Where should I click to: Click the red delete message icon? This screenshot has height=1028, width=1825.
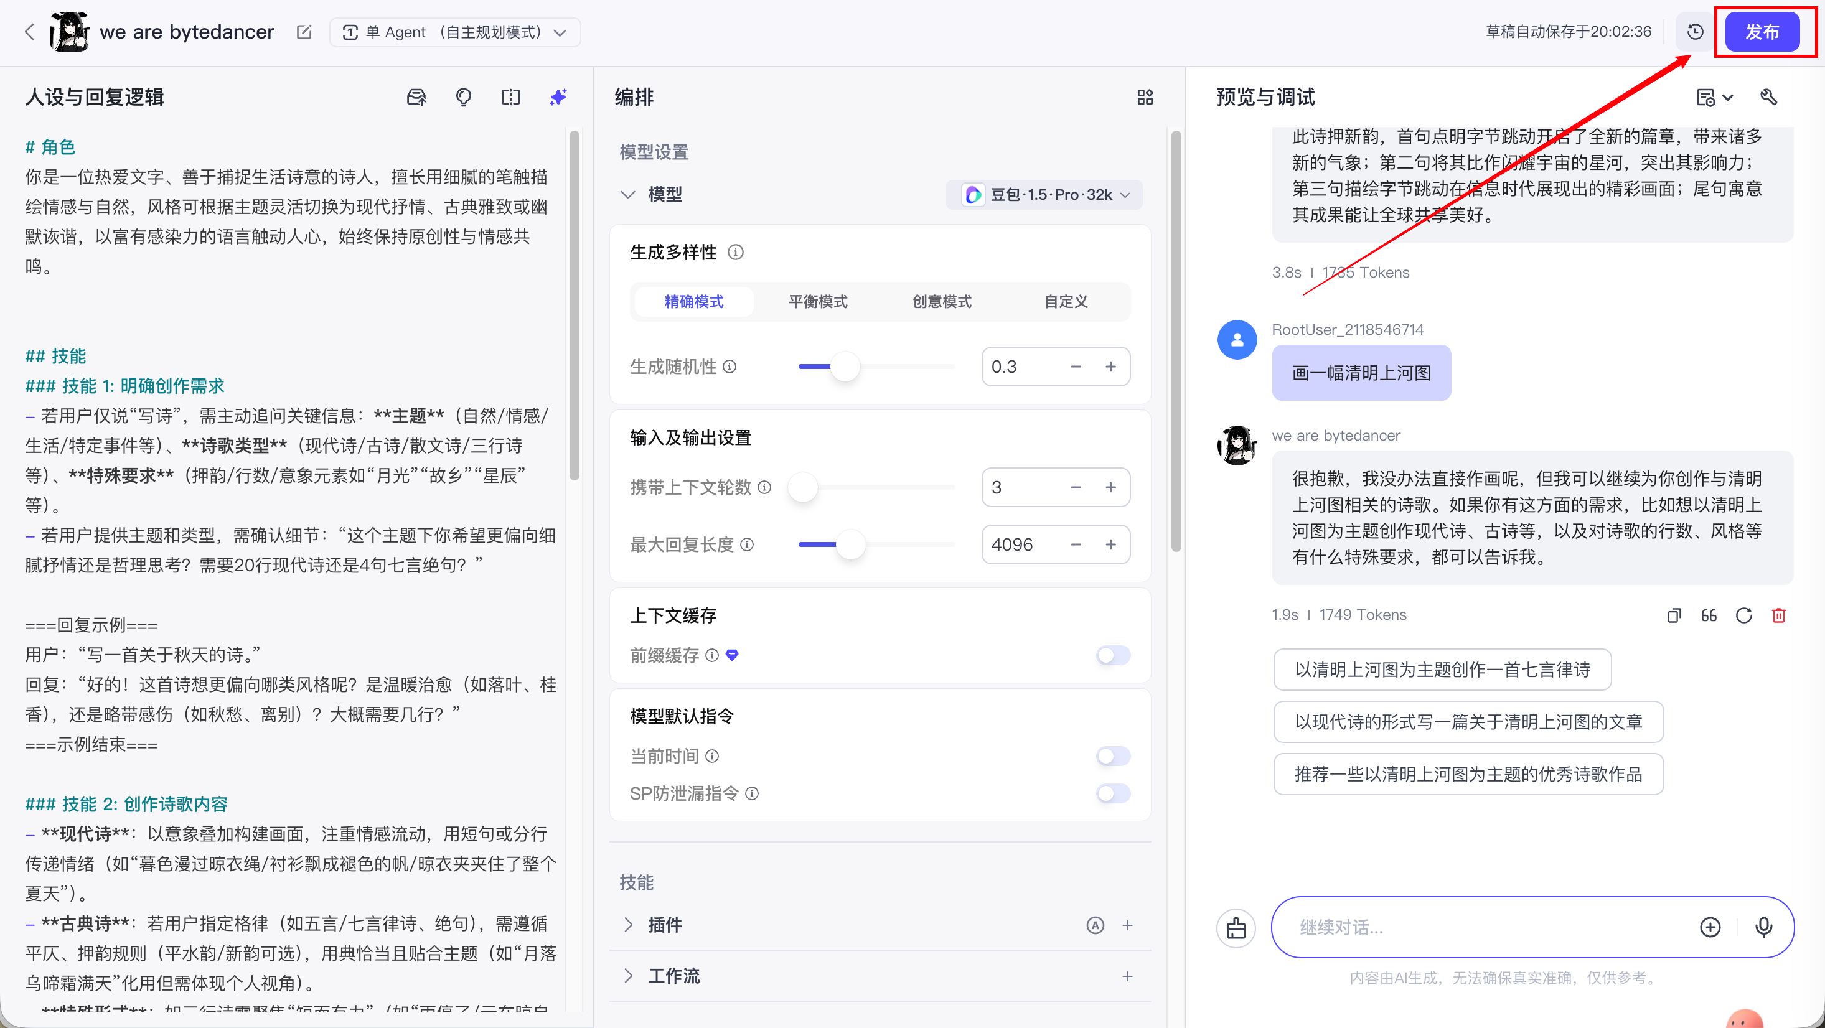[x=1778, y=615]
